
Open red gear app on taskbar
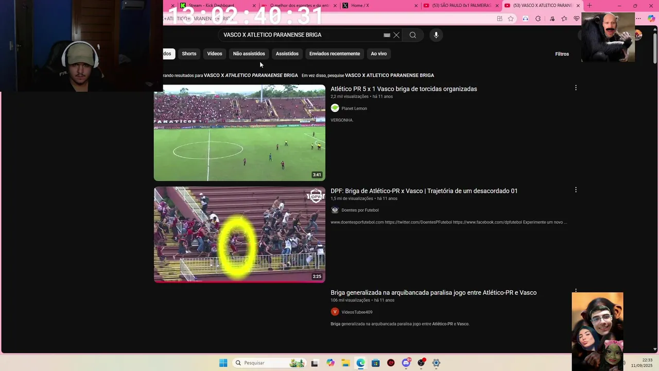[391, 363]
